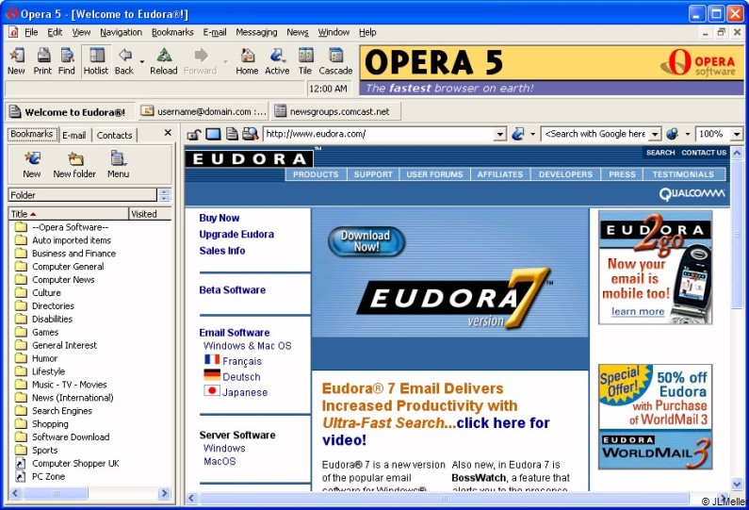Open the Go button dropdown arrow

point(532,134)
